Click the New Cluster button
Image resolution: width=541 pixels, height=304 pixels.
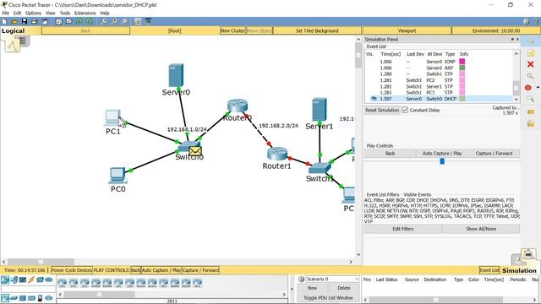click(233, 30)
